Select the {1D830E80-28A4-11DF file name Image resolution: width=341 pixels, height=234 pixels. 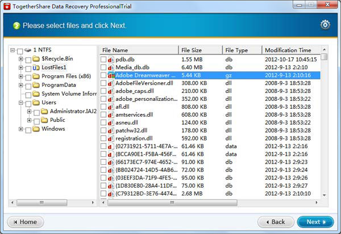point(147,186)
